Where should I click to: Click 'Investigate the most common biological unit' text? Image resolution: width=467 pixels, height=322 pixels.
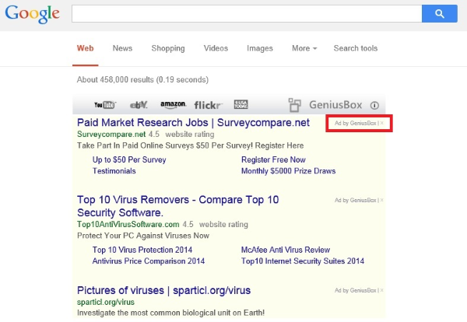click(x=170, y=313)
